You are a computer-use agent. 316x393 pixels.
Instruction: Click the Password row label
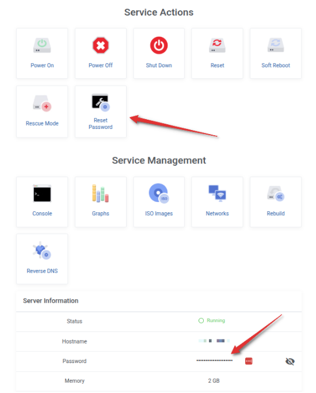[x=74, y=361]
